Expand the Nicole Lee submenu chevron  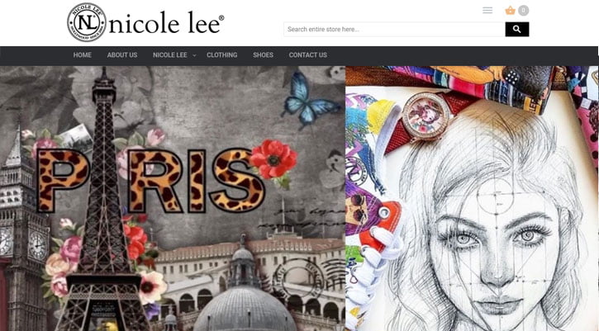[x=194, y=55]
